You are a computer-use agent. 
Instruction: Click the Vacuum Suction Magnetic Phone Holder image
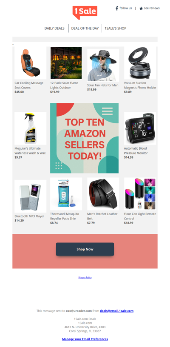pyautogui.click(x=140, y=63)
